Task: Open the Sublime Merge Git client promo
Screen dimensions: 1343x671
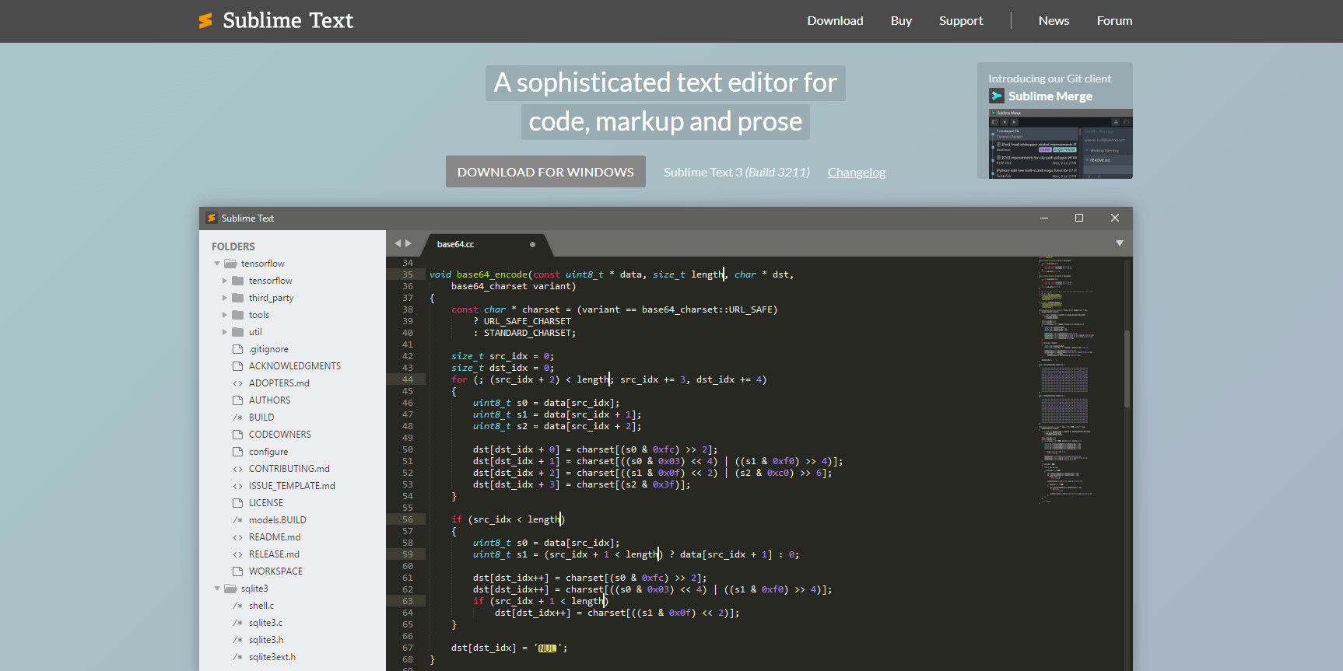Action: pos(1054,121)
